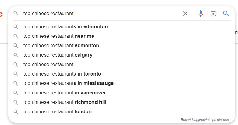This screenshot has width=238, height=125.
Task: Choose suggestion 'top chinese restaurant near me'
Action: [122, 36]
